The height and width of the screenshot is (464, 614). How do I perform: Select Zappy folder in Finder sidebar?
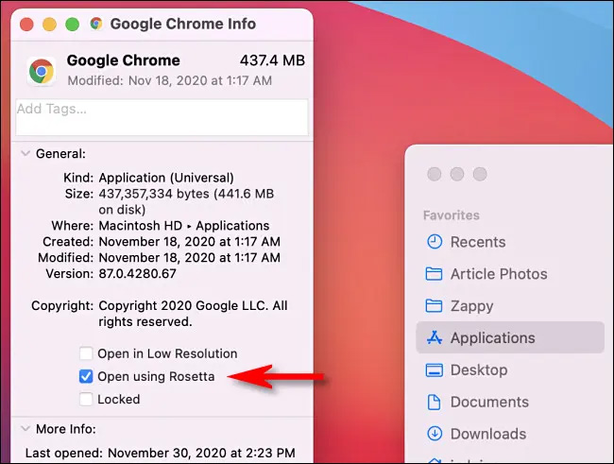pyautogui.click(x=510, y=305)
